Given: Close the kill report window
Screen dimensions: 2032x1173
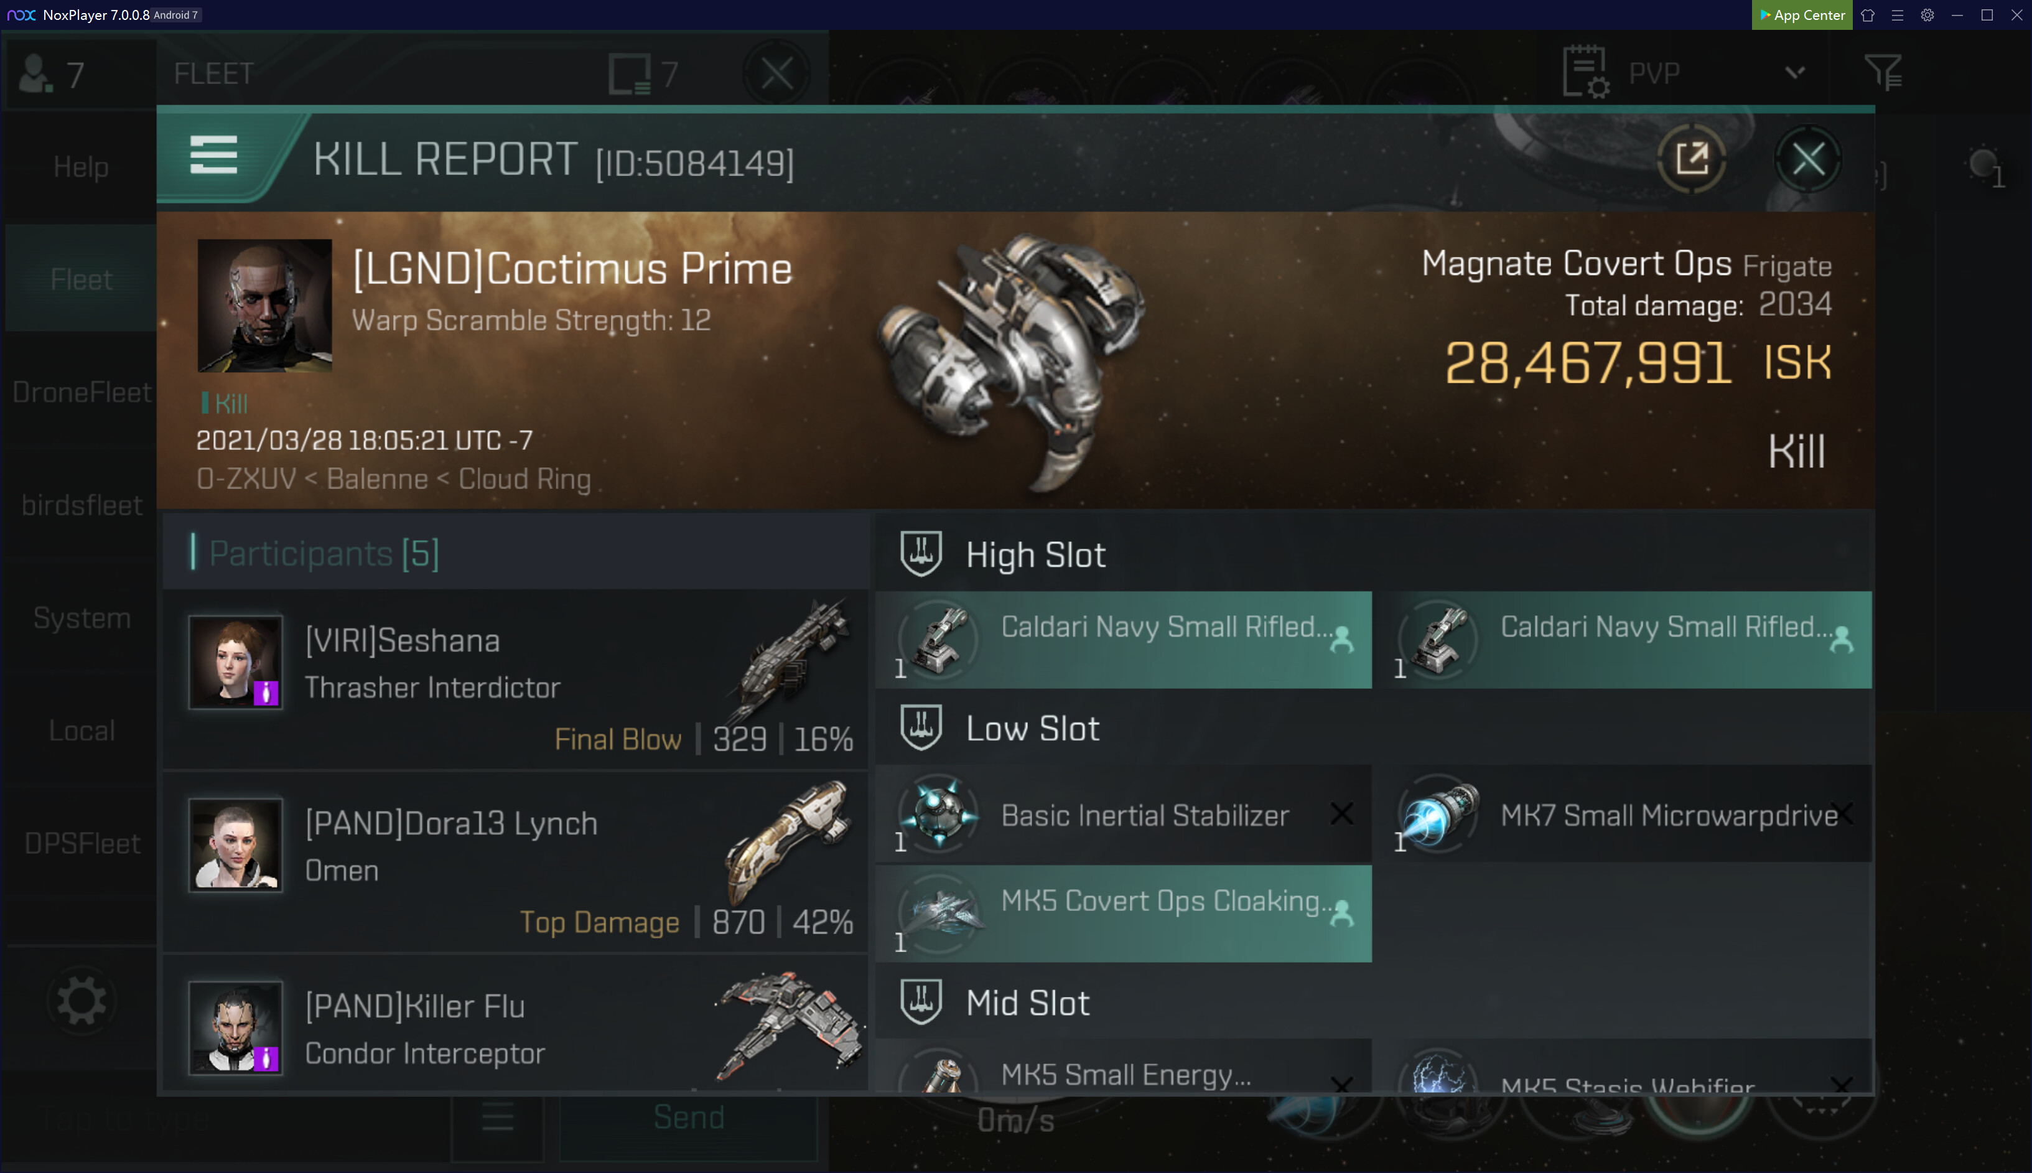Looking at the screenshot, I should 1808,159.
